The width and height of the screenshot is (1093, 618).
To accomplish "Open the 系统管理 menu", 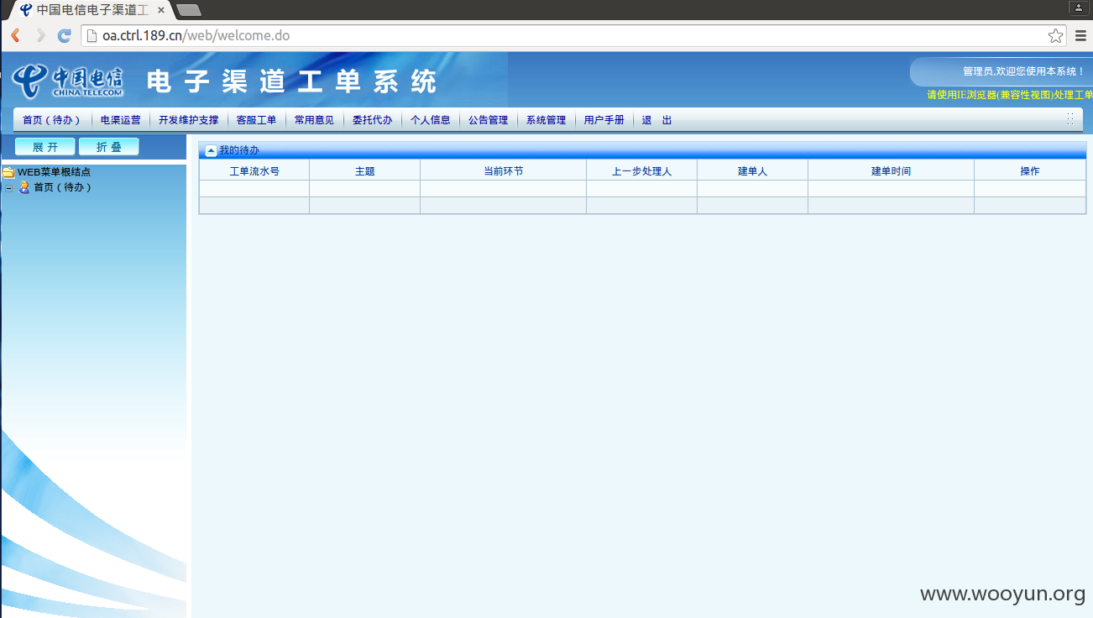I will pos(546,120).
